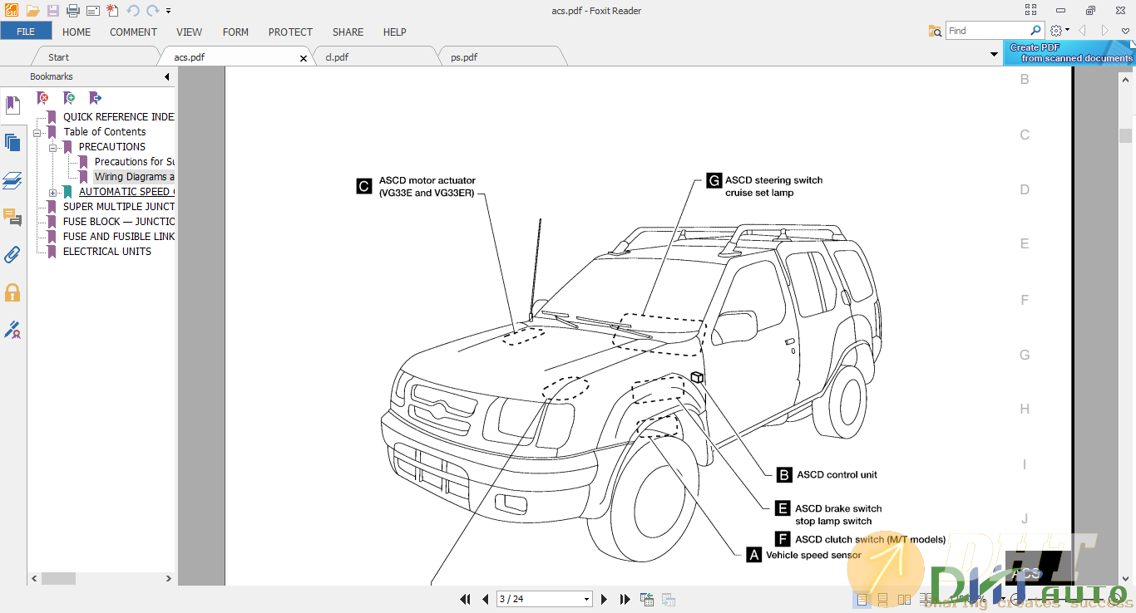Select the FUSE AND FUSIBLE LINK bookmark

119,237
